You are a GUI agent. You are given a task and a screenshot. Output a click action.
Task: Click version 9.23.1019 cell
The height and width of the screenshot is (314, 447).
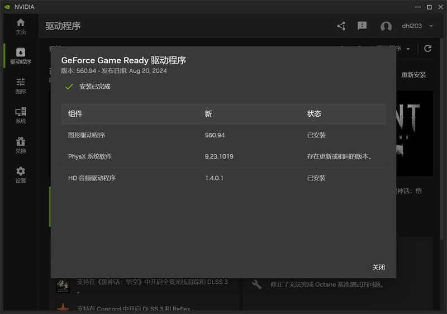coord(219,156)
